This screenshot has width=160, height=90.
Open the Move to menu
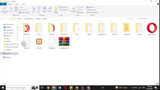pos(33,10)
